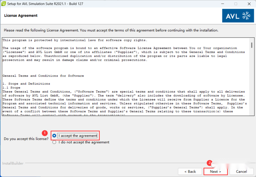The width and height of the screenshot is (256, 177).
Task: Click the "Do you accept this license?" label
Action: pyautogui.click(x=26, y=139)
